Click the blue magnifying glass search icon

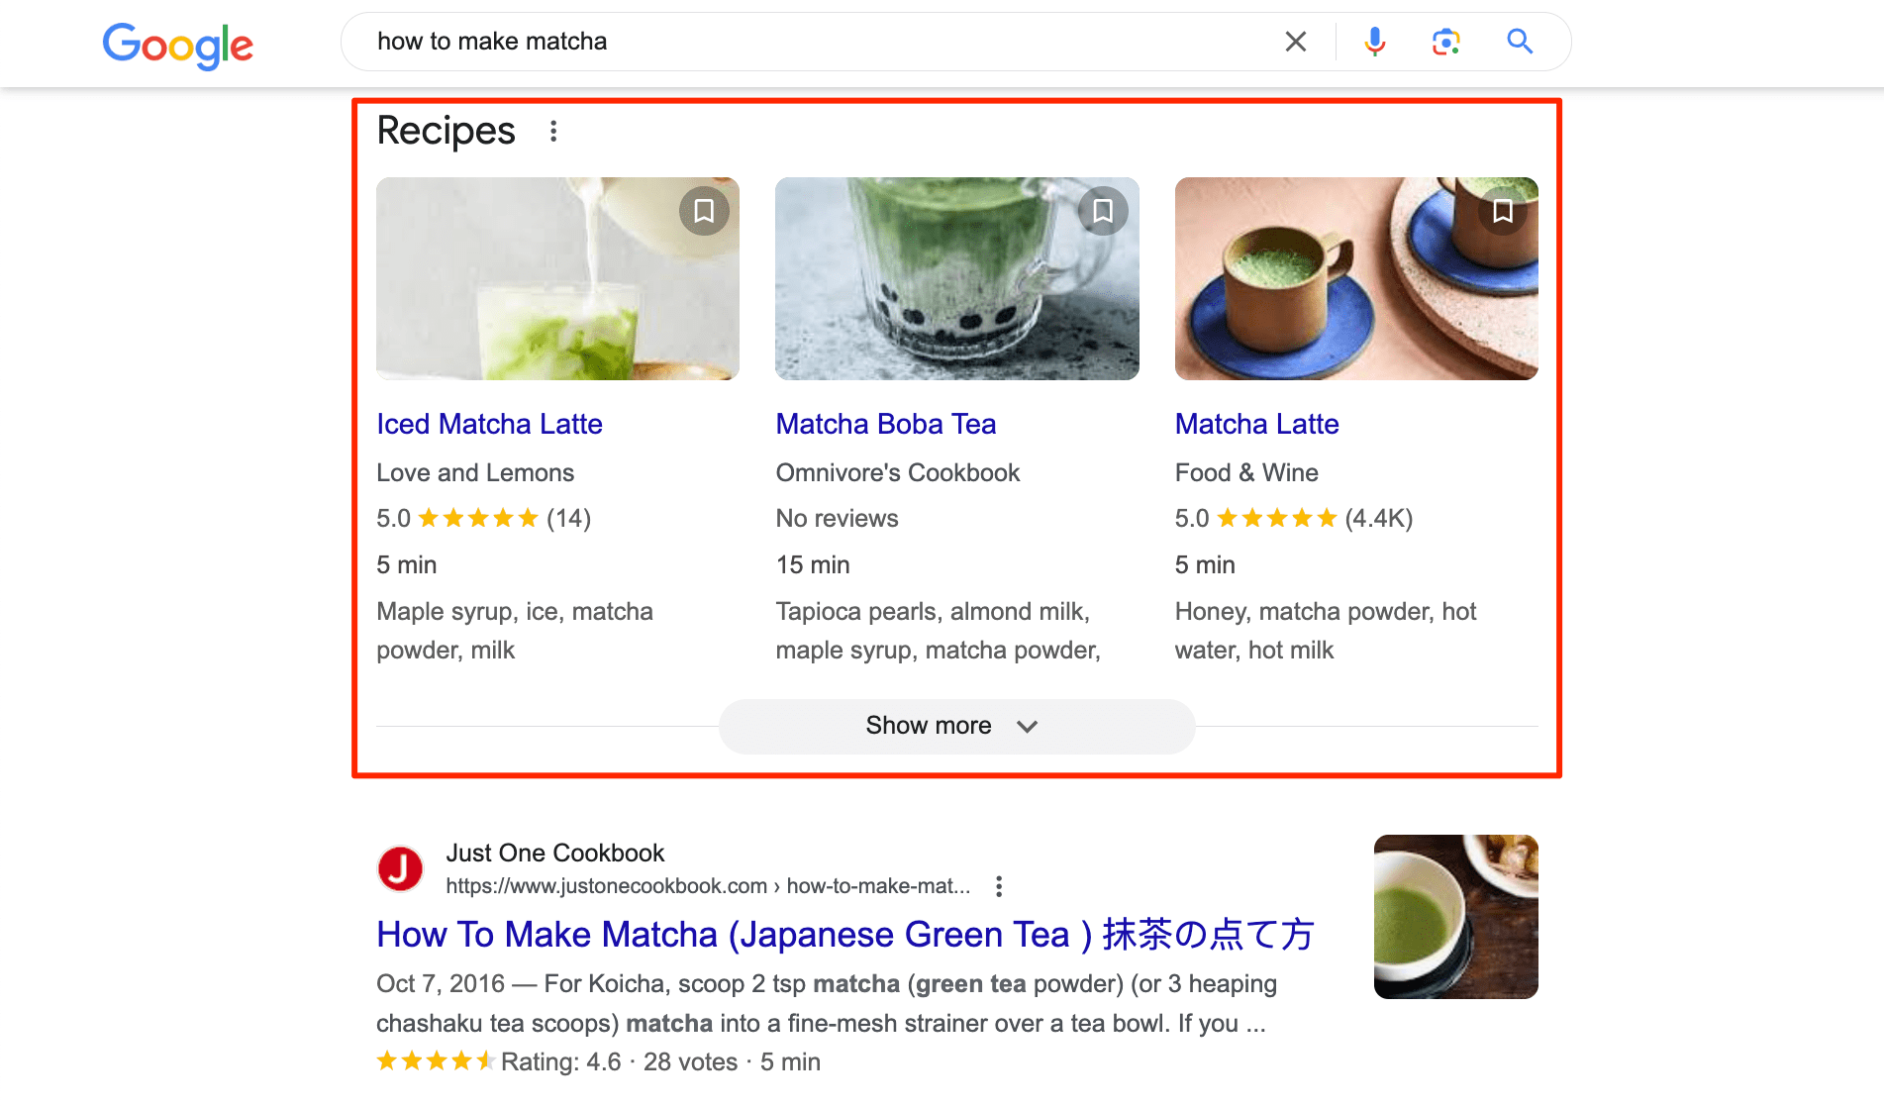1520,42
